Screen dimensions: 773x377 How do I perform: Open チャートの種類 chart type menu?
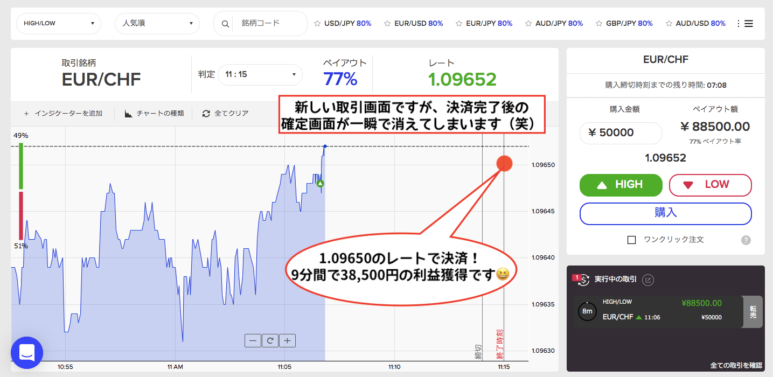154,114
